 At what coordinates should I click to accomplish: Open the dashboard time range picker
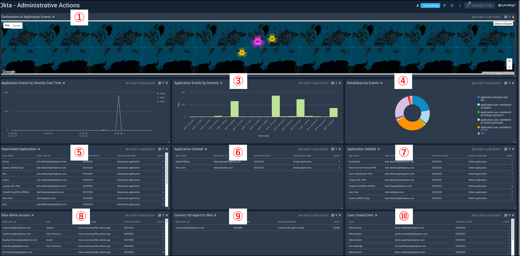click(x=480, y=5)
